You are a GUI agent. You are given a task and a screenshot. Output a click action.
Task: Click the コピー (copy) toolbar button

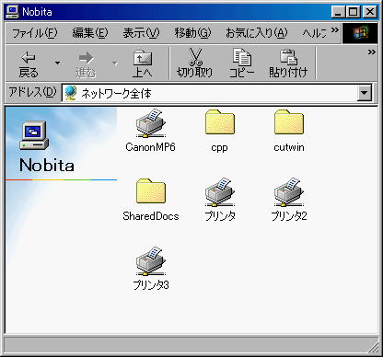click(x=241, y=63)
